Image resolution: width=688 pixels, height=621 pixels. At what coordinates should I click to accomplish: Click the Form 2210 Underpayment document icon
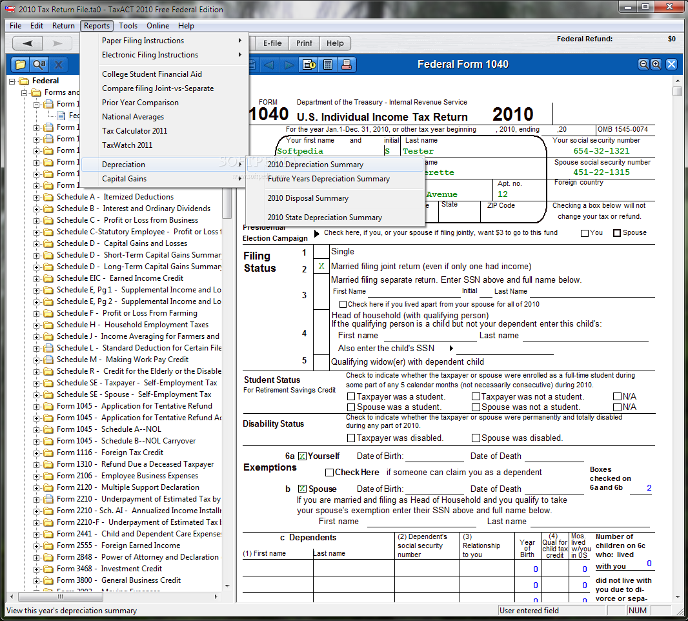(48, 499)
